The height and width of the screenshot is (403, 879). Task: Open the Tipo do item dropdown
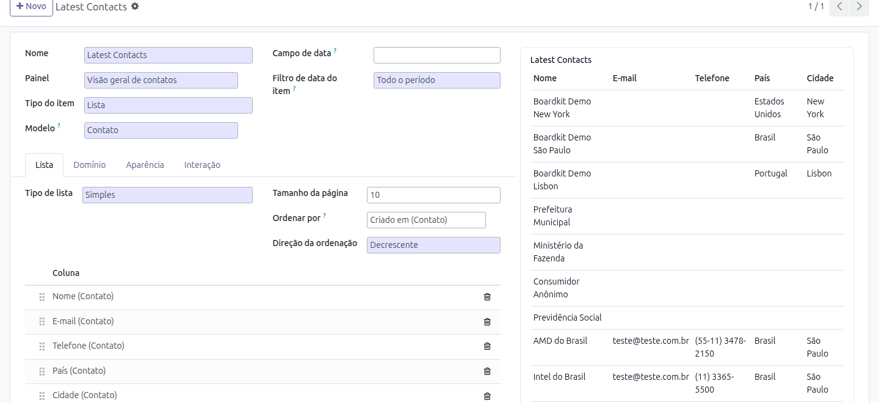coord(168,105)
